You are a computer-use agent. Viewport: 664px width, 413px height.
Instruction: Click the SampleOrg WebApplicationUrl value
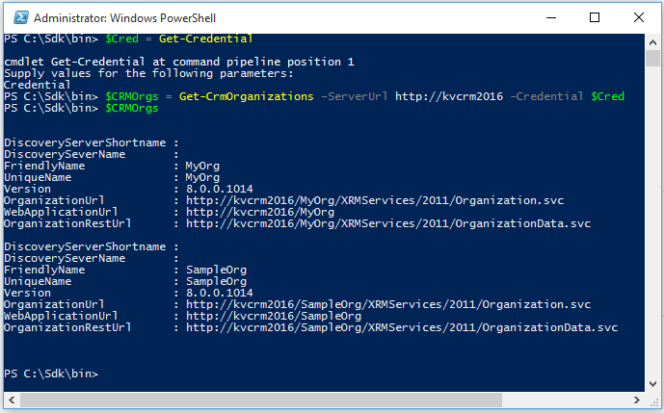(x=274, y=316)
